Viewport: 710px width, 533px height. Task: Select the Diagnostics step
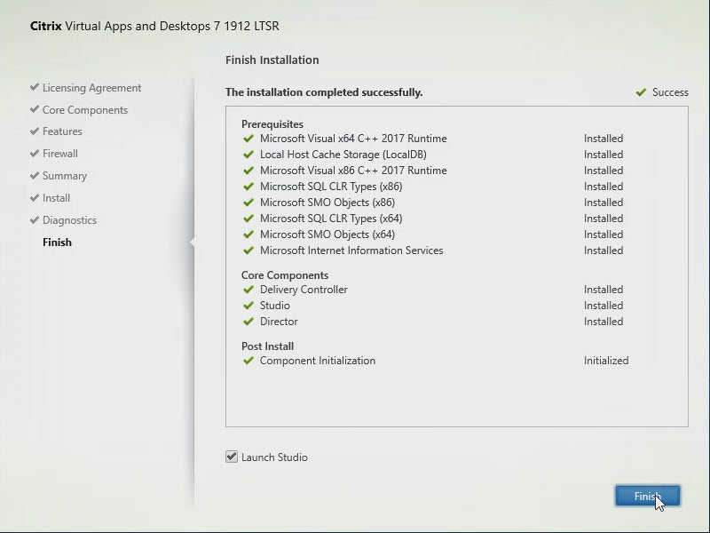pyautogui.click(x=69, y=220)
